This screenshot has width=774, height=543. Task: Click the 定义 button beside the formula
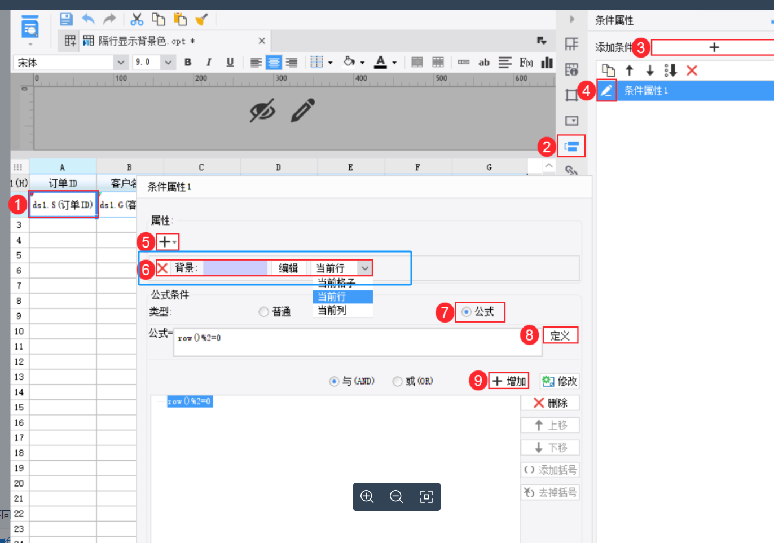(560, 335)
